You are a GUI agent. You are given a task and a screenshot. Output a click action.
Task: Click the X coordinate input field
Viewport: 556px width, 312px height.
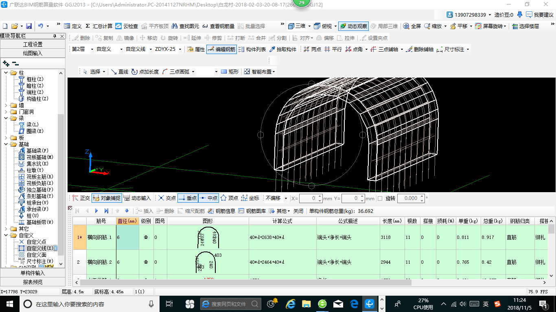point(311,198)
